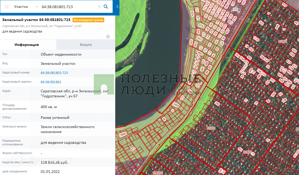Switch to the Услуги tab
Viewport: 299px width, 175px height.
[86, 45]
